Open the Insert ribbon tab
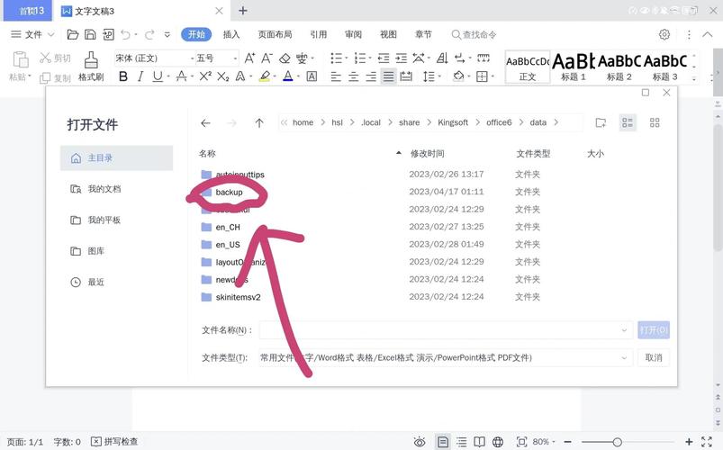Image resolution: width=723 pixels, height=450 pixels. 231,34
